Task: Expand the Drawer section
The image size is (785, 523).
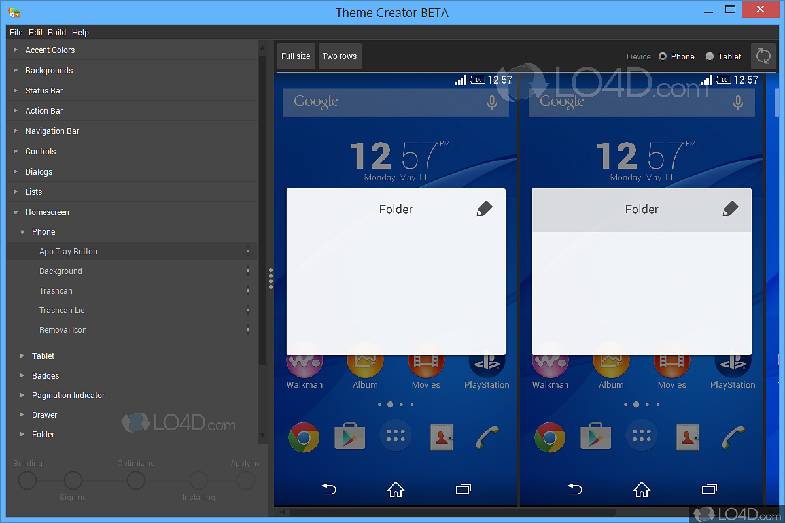Action: [43, 414]
